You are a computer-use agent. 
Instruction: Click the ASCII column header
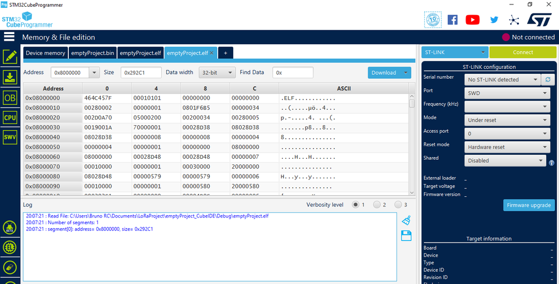point(344,88)
